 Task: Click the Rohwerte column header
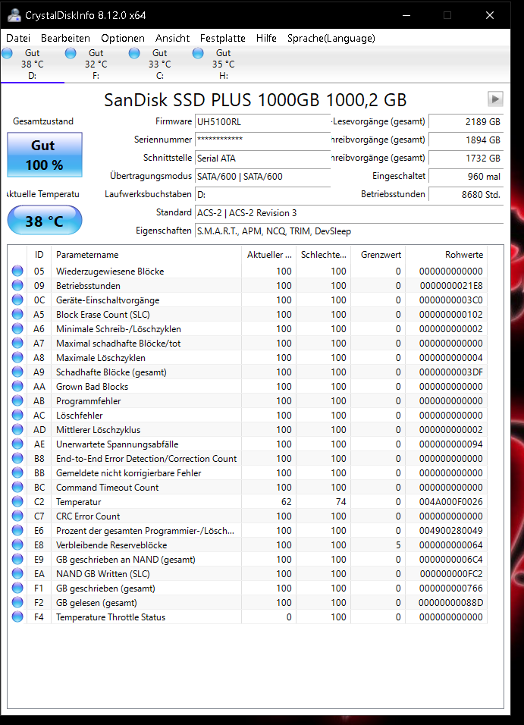(447, 254)
